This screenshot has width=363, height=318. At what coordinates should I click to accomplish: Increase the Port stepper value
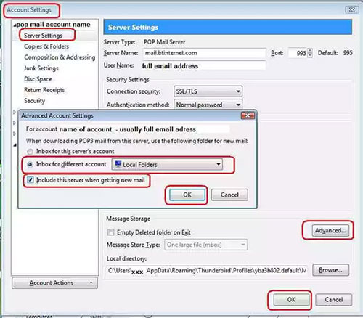pyautogui.click(x=310, y=51)
